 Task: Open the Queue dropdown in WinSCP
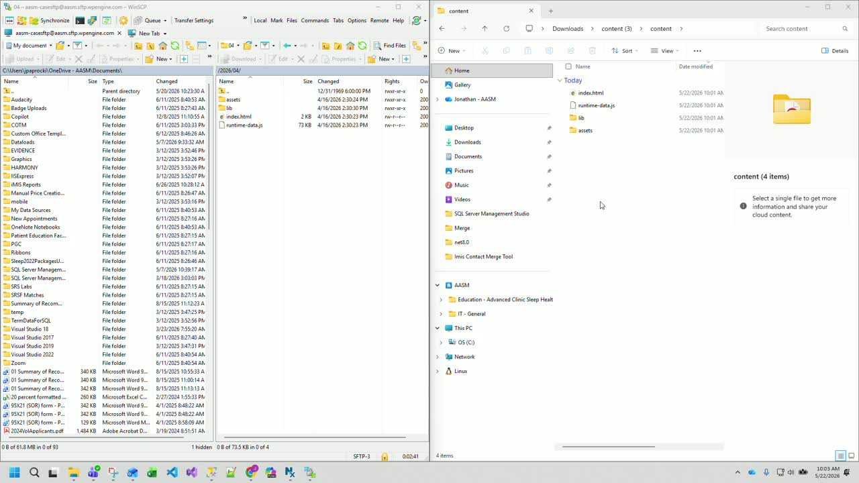pyautogui.click(x=150, y=20)
